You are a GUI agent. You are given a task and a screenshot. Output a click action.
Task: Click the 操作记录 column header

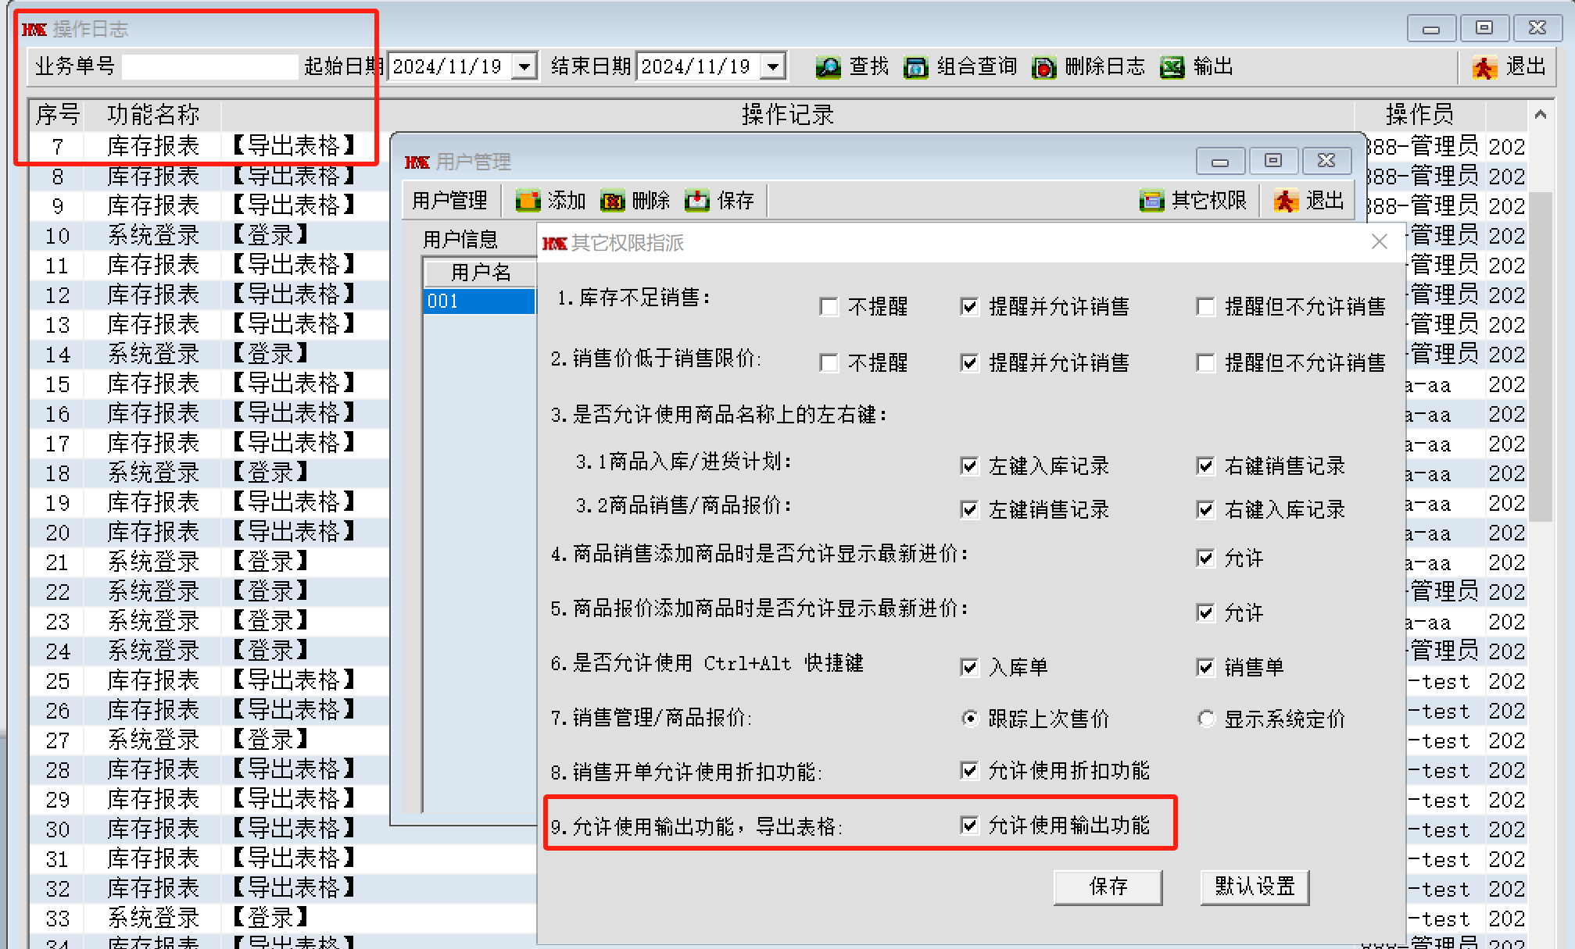coord(787,115)
